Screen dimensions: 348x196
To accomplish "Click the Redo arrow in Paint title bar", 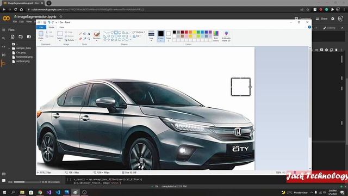I will (x=53, y=22).
